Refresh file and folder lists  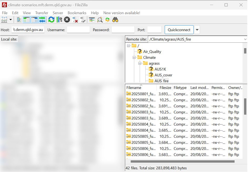[x=51, y=20]
